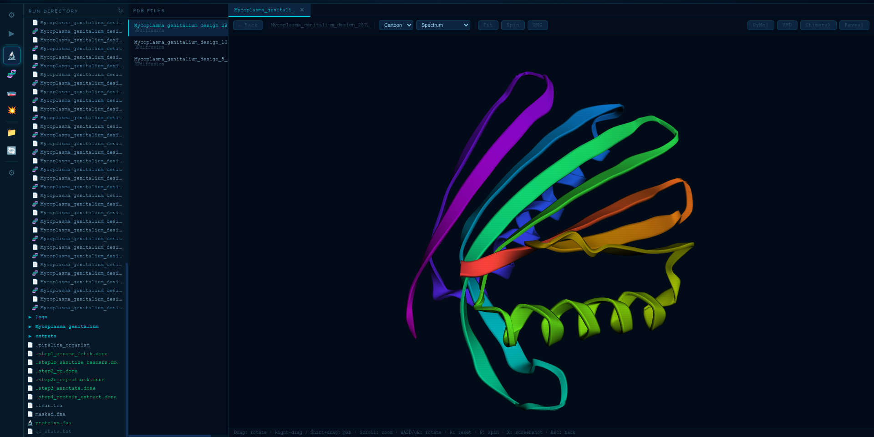This screenshot has width=874, height=437.
Task: Open .step1b_sanitize_headers.do… file
Action: [77, 362]
